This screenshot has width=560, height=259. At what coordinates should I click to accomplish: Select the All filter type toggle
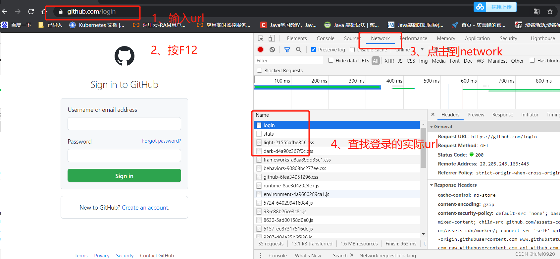pos(376,61)
